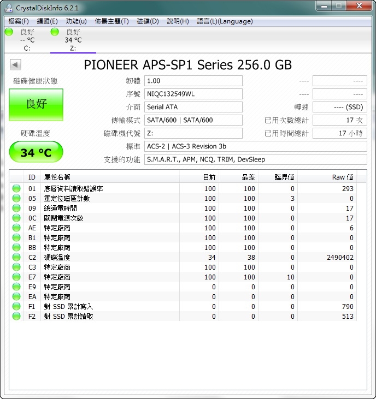Screen dimensions: 376x399
Task: Click the supported features field with S.M.A.R.T.
Action: [256, 159]
